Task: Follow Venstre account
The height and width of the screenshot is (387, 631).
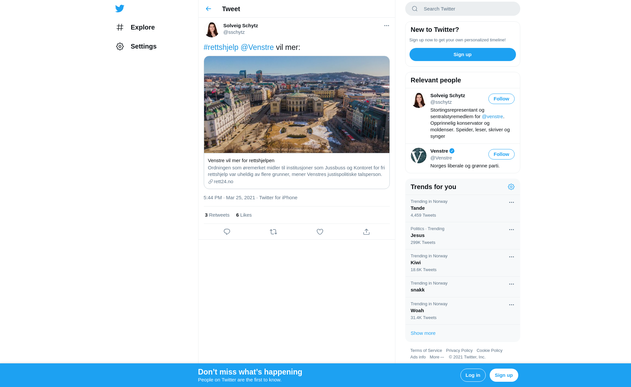Action: (x=501, y=154)
